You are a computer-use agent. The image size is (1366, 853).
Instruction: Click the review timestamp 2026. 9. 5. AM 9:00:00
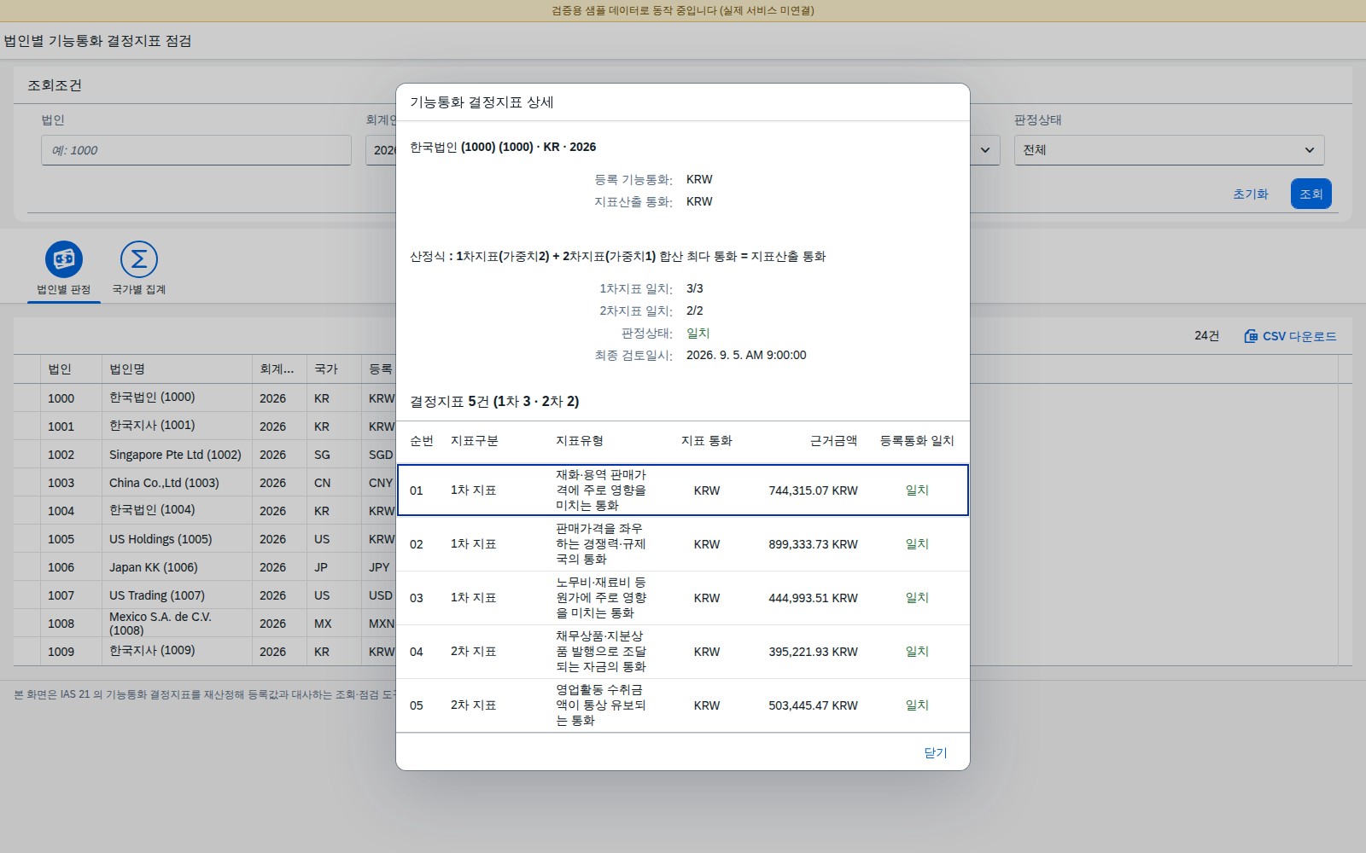[746, 355]
